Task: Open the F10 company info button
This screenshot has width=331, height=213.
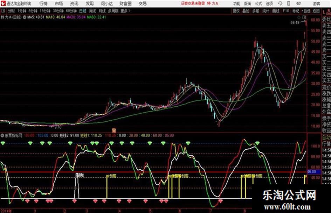Action: pyautogui.click(x=286, y=11)
